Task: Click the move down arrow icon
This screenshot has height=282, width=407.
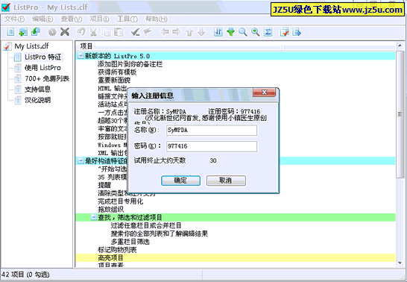Action: [x=202, y=32]
